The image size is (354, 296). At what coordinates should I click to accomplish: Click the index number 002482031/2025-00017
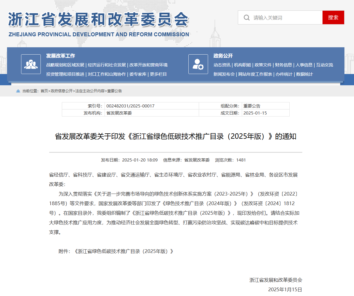[130, 106]
